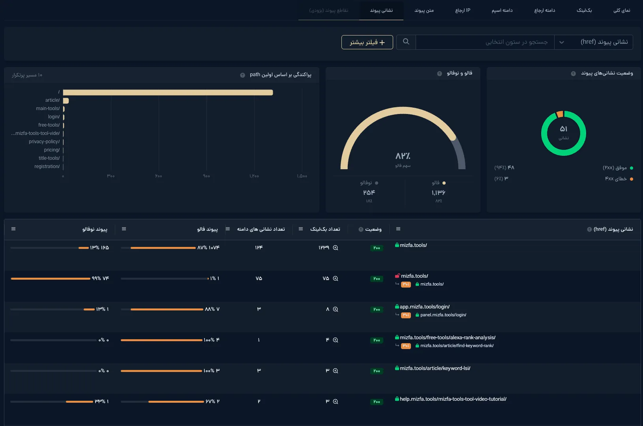
Task: Switch to متن پیوند tab
Action: pos(424,10)
